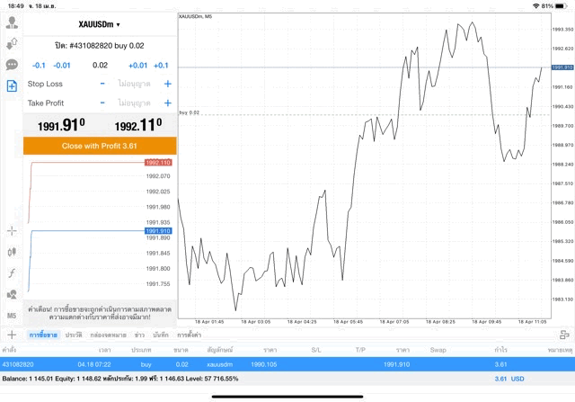The image size is (575, 402).
Task: Add a new chart with plus icon
Action: [x=12, y=335]
